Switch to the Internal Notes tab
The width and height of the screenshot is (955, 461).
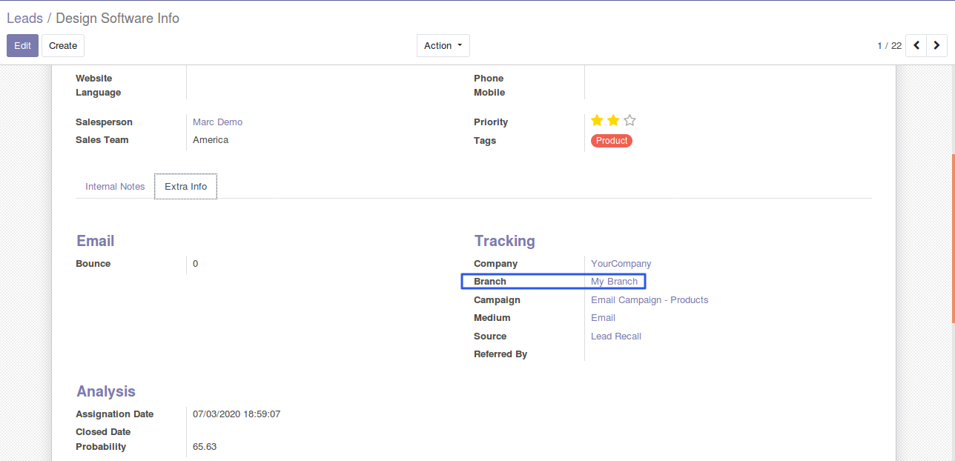115,187
